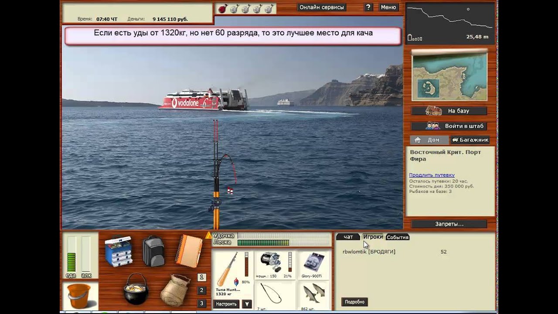Select the fishing reel slot
The image size is (558, 314).
click(x=276, y=265)
